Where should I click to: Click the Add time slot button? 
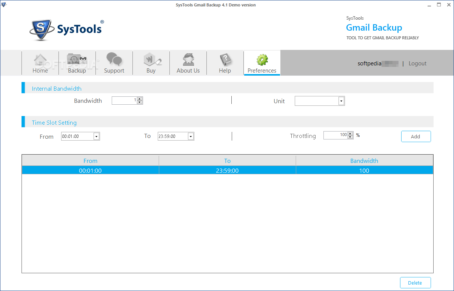point(416,136)
